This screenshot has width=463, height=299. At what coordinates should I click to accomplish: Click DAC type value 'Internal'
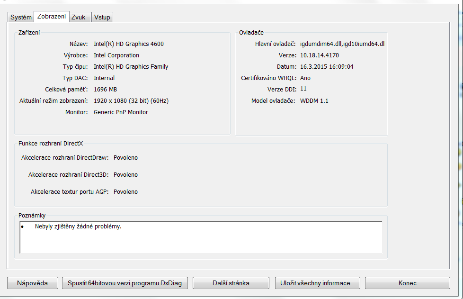[104, 78]
